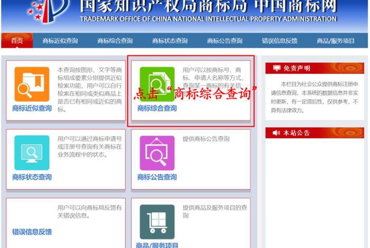
Task: Click the speaker icon beside 本站公告
Action: 276,133
